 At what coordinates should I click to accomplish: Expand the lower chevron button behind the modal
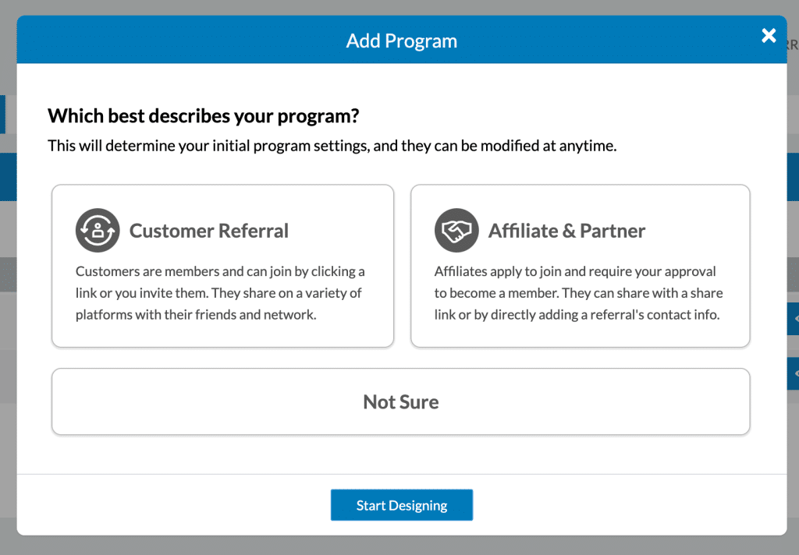coord(794,373)
